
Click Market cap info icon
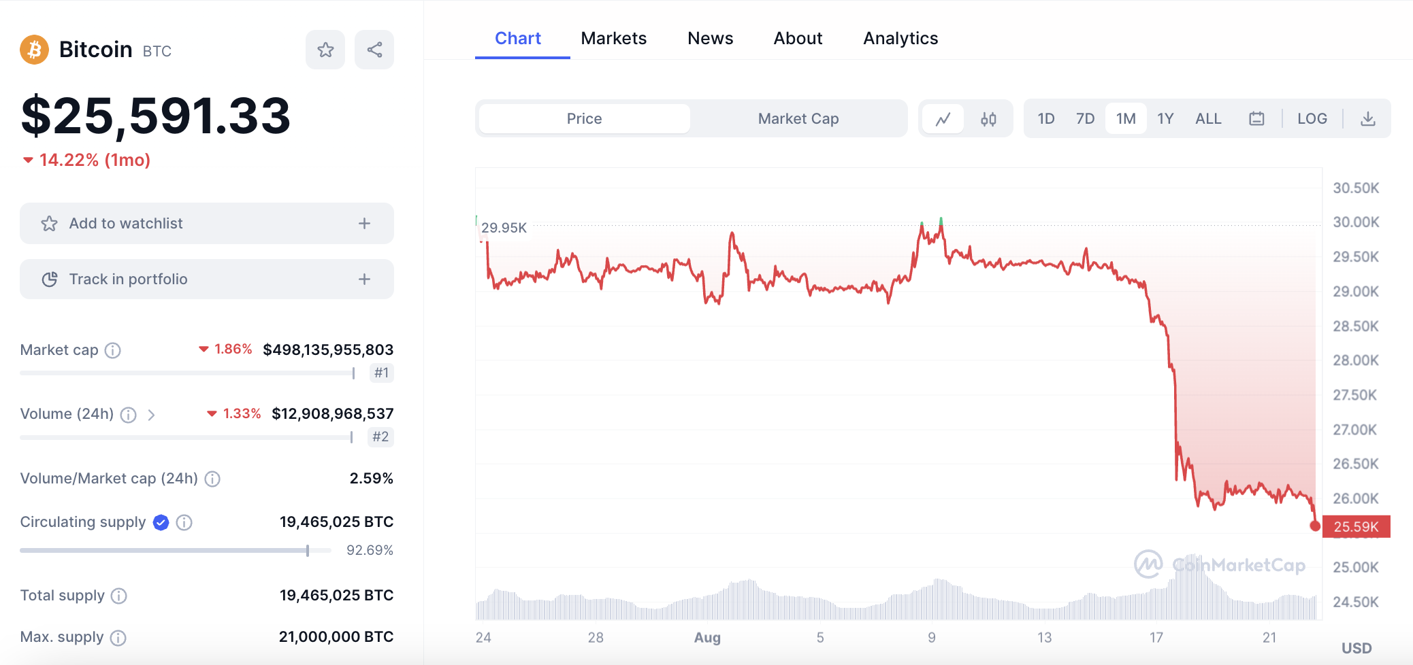click(x=113, y=350)
